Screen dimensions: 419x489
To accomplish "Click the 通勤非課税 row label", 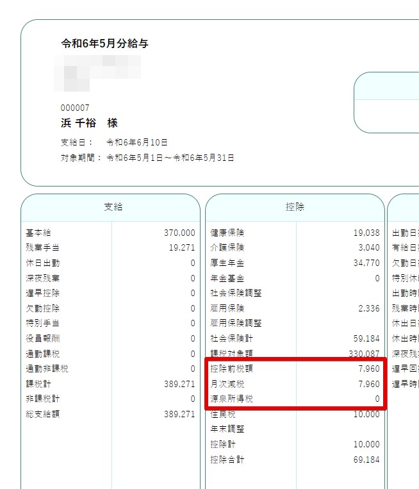I will coord(47,369).
